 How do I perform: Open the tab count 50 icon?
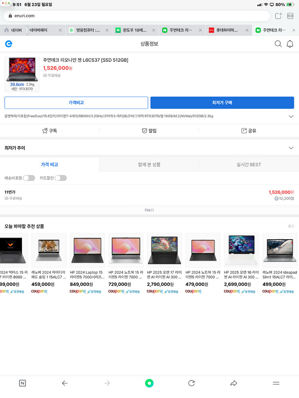(290, 16)
